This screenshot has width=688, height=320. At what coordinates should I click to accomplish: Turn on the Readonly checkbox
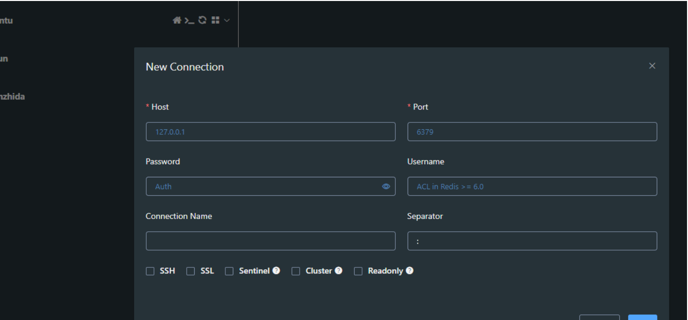[x=358, y=271]
